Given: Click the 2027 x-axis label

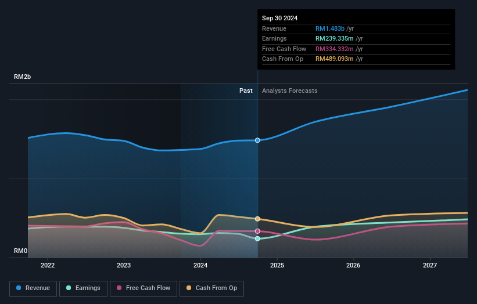Looking at the screenshot, I should 430,266.
